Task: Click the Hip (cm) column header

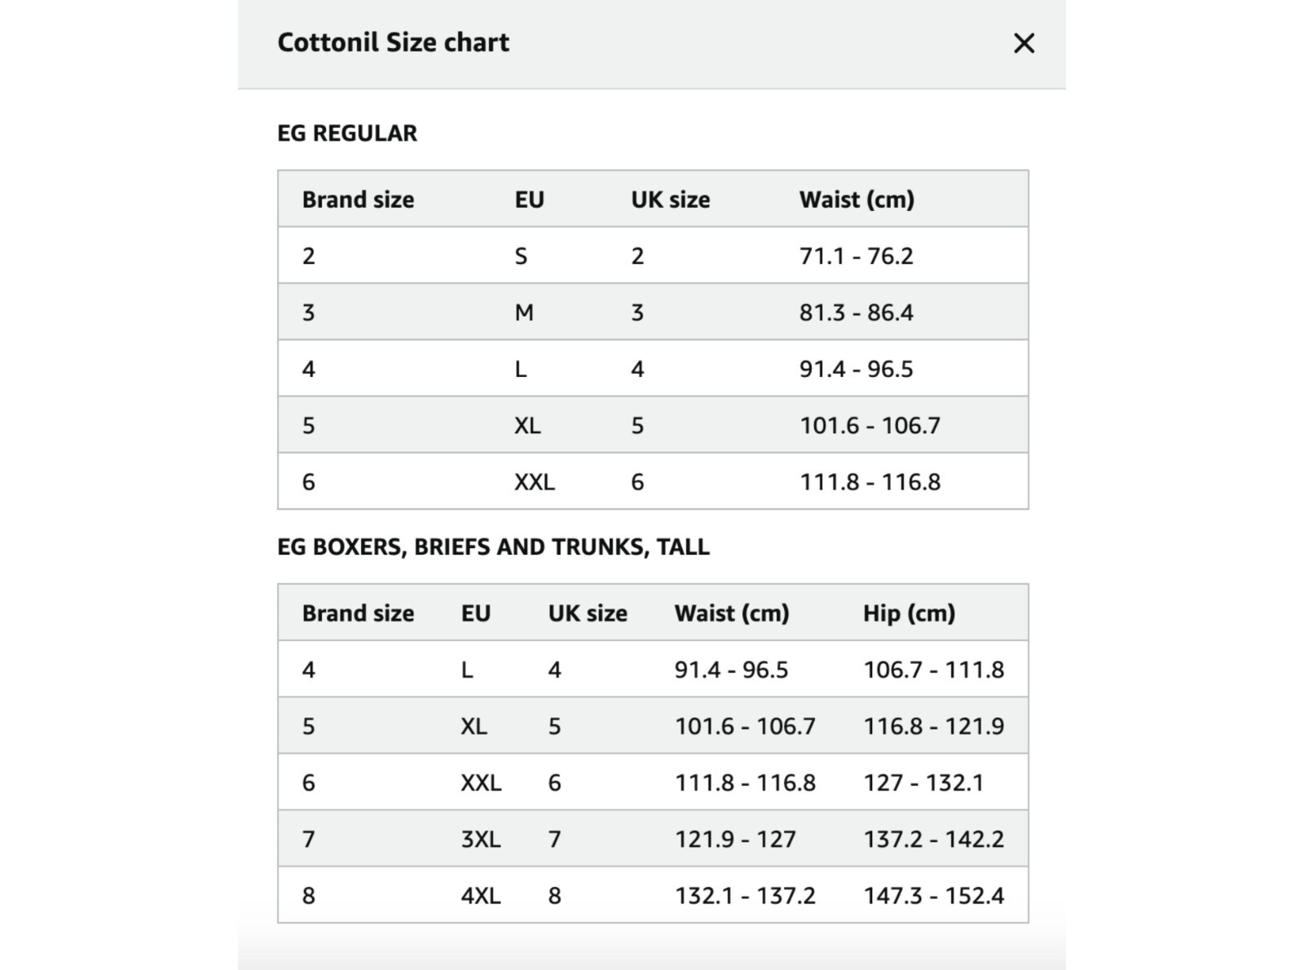Action: tap(909, 612)
